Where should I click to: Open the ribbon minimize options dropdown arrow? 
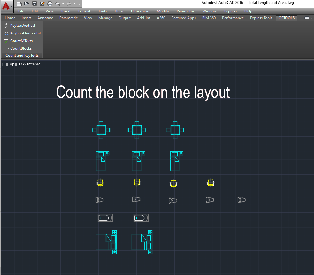point(311,18)
